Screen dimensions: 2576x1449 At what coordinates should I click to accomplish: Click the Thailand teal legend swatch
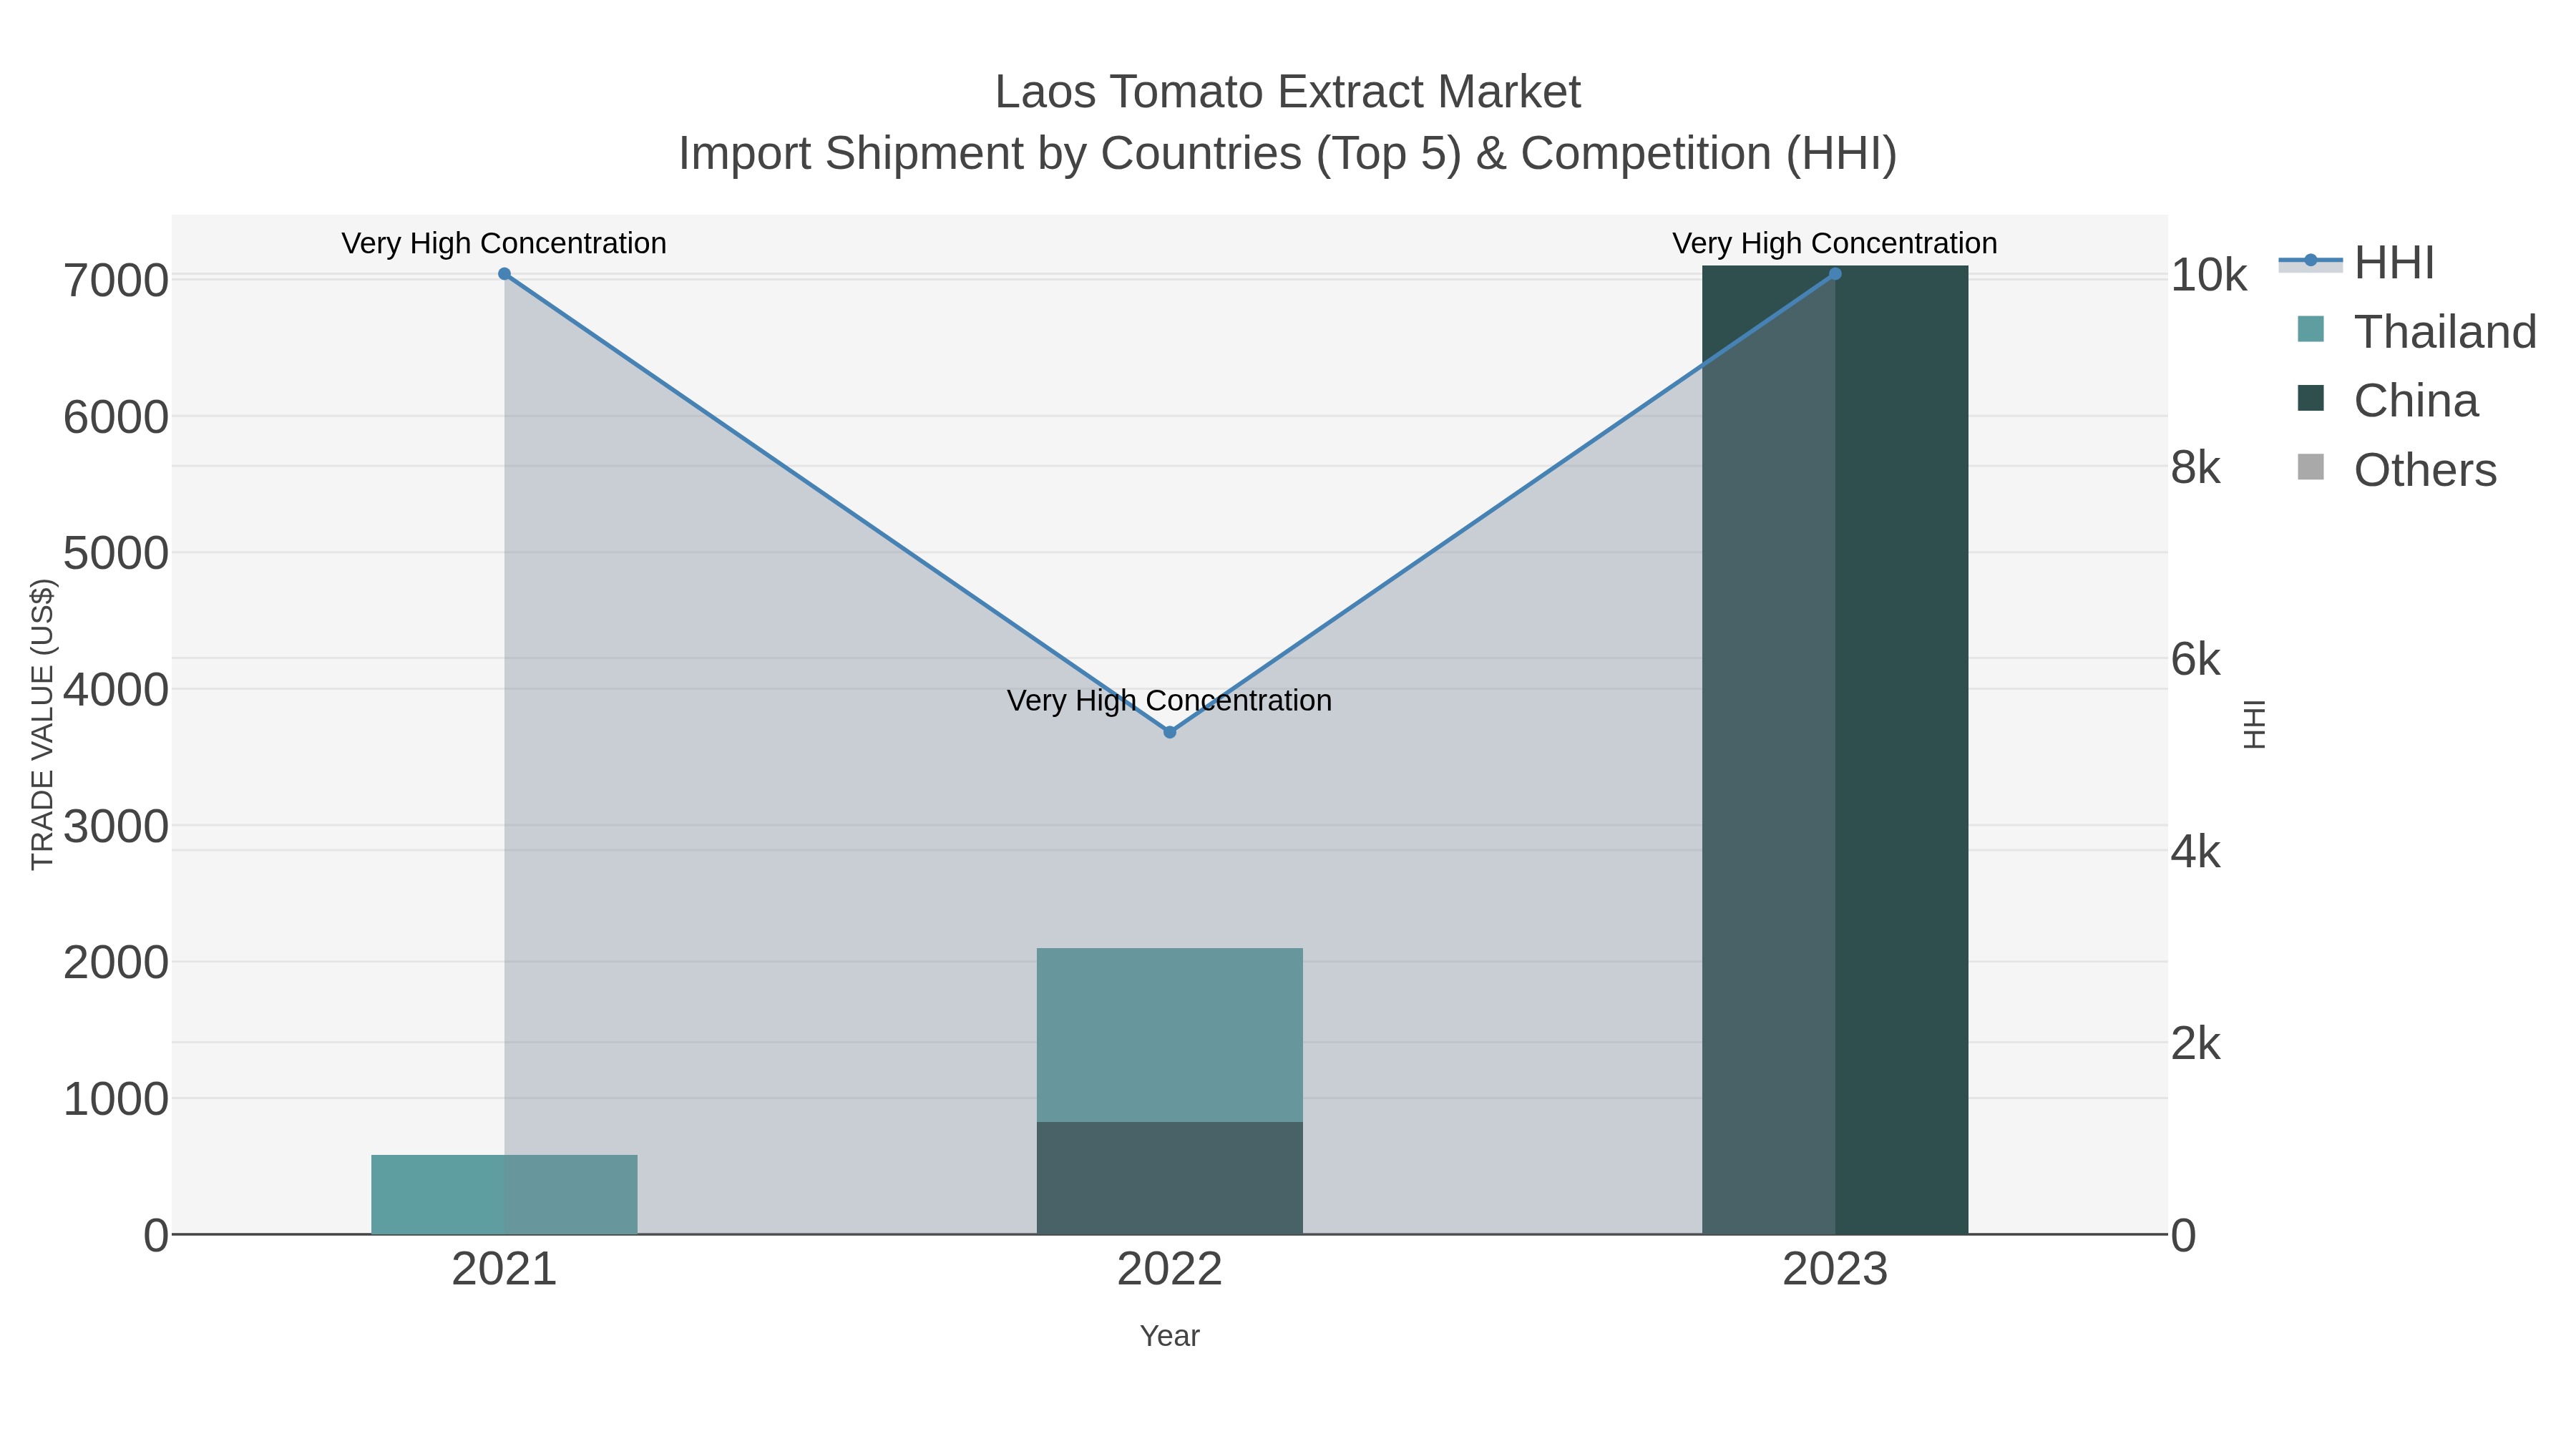click(x=2311, y=329)
